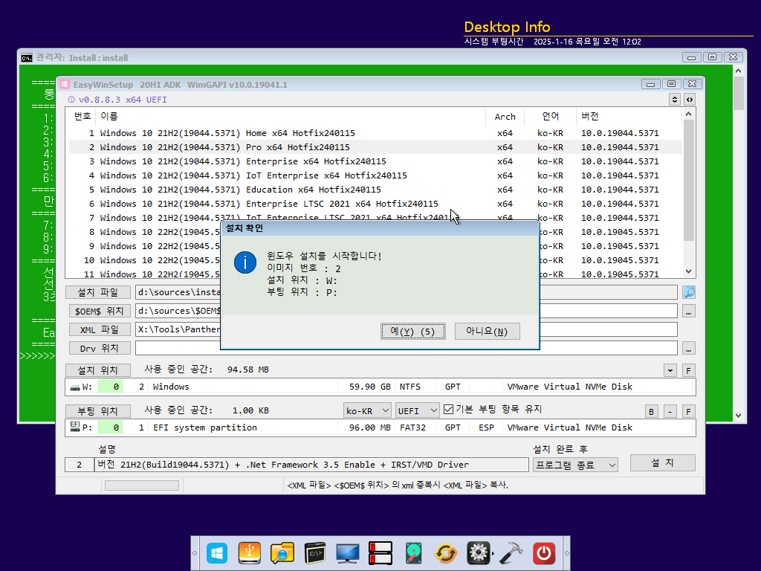Open the ko-KR language dropdown

pyautogui.click(x=367, y=410)
